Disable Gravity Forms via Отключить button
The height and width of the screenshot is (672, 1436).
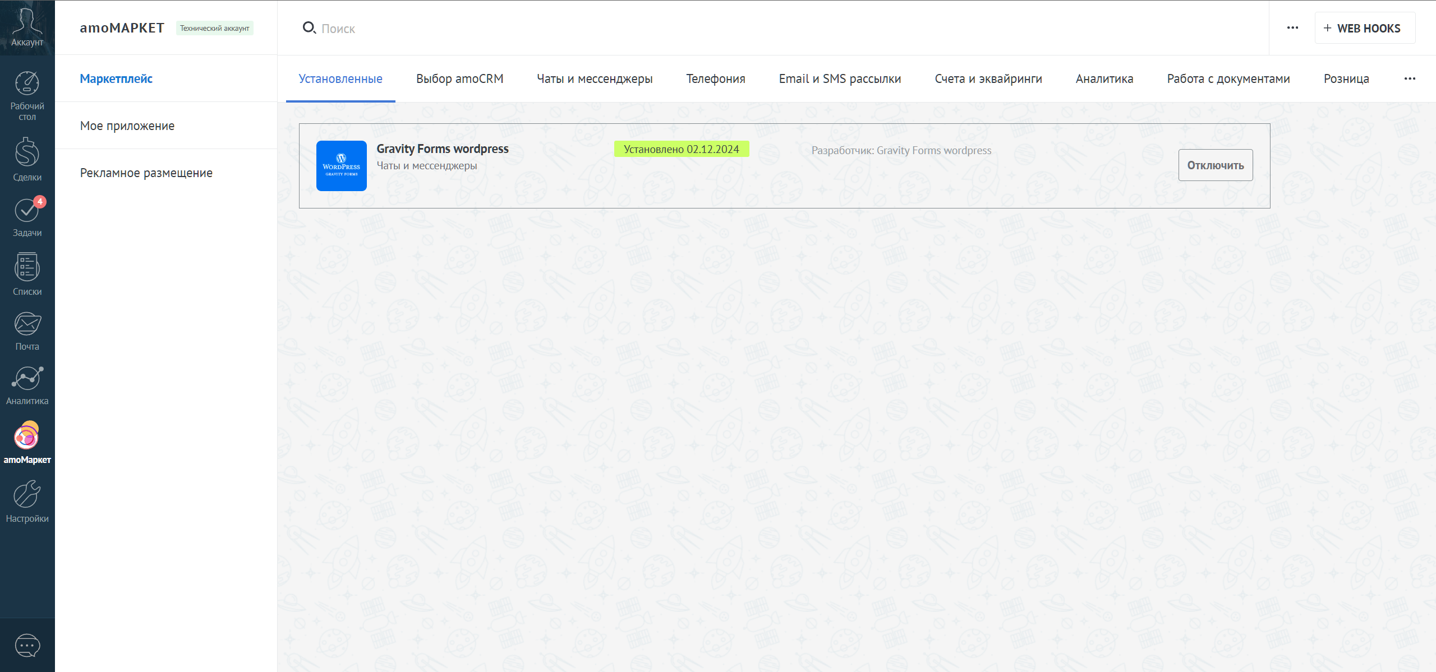[x=1215, y=165]
